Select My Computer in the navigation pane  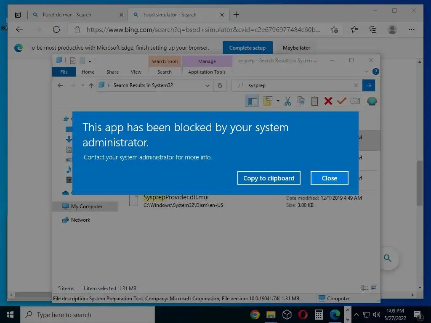(x=85, y=206)
